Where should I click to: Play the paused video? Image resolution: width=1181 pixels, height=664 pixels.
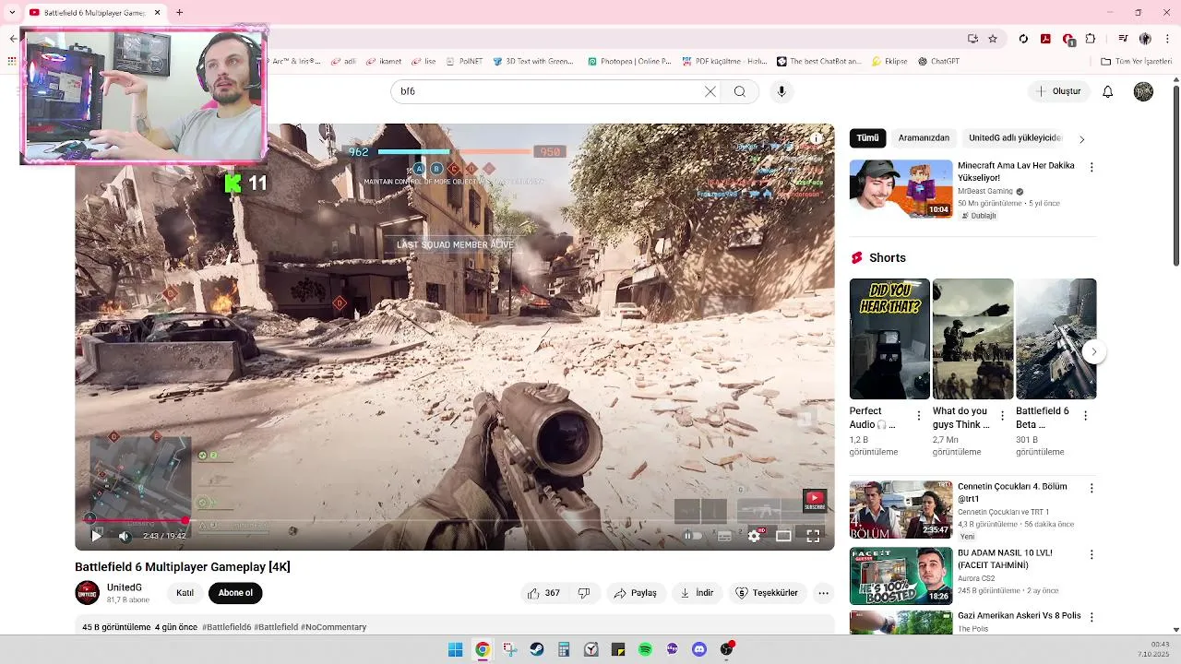pos(96,536)
